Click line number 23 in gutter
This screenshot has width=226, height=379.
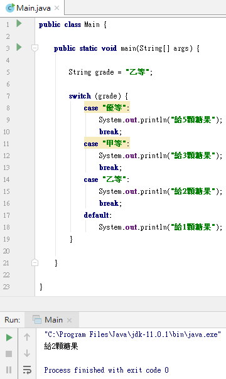[x=6, y=287]
